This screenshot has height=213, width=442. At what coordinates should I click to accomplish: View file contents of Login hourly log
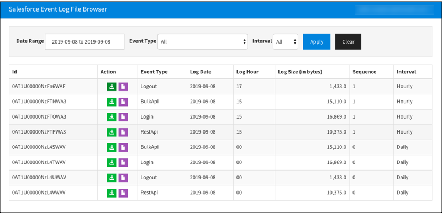[123, 117]
